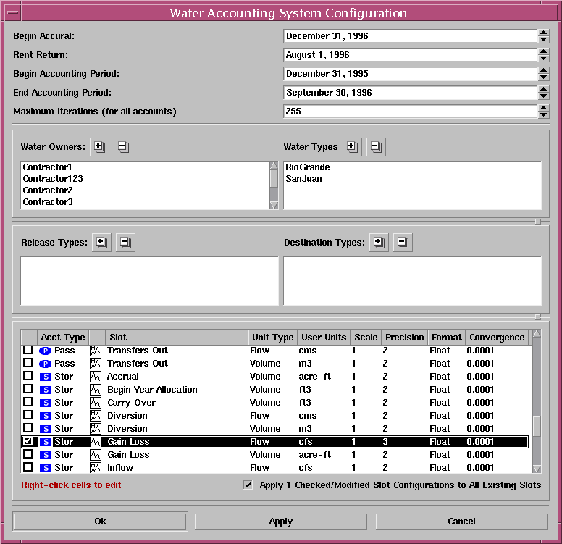Viewport: 562px width, 544px height.
Task: Click the Begin Accural date field
Action: point(410,36)
